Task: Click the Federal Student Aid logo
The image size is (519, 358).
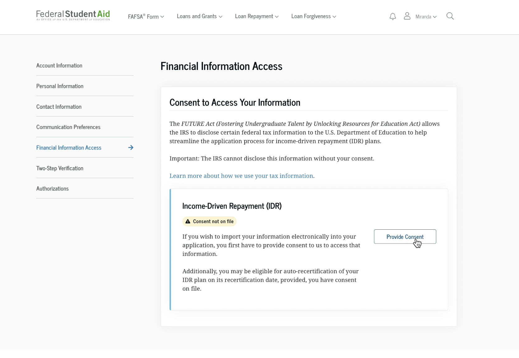Action: (x=72, y=15)
